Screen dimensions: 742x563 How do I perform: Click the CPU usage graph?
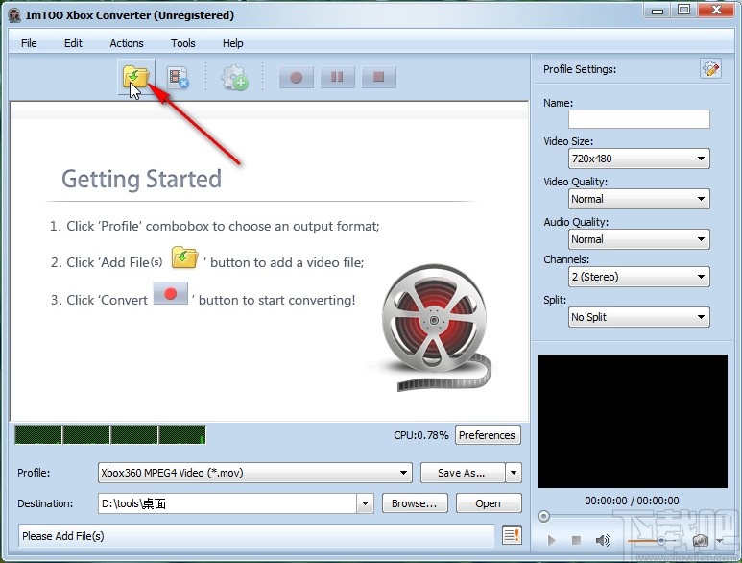(x=110, y=434)
